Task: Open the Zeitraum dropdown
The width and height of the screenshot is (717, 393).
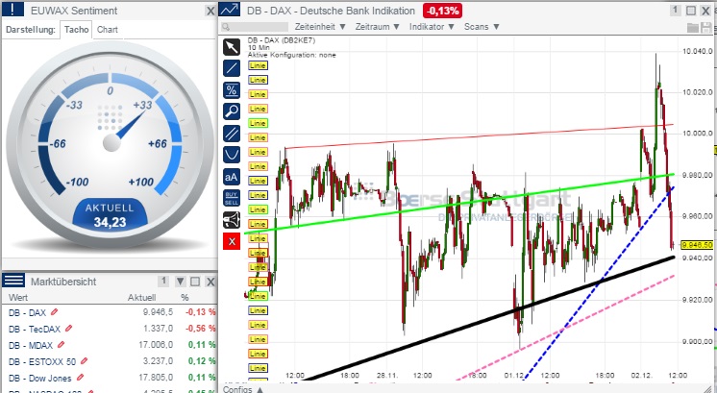Action: click(378, 27)
